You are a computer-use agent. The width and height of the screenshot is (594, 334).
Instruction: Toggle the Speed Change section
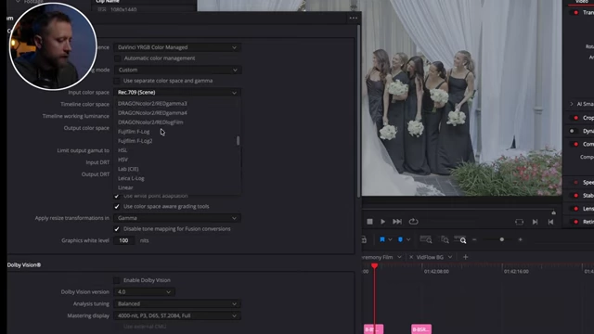(x=575, y=182)
